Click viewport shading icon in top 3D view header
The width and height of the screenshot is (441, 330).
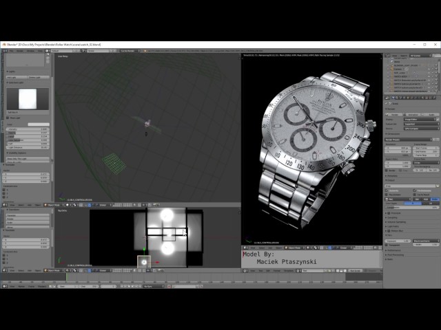[68, 205]
